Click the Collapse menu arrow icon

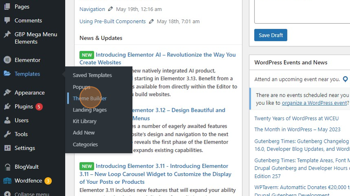pyautogui.click(x=7, y=194)
